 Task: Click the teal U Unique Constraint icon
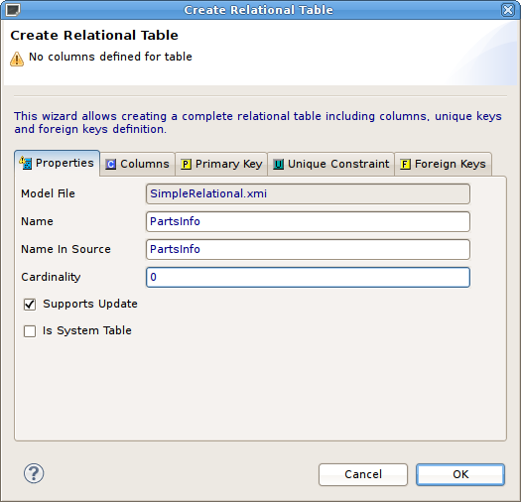[278, 164]
